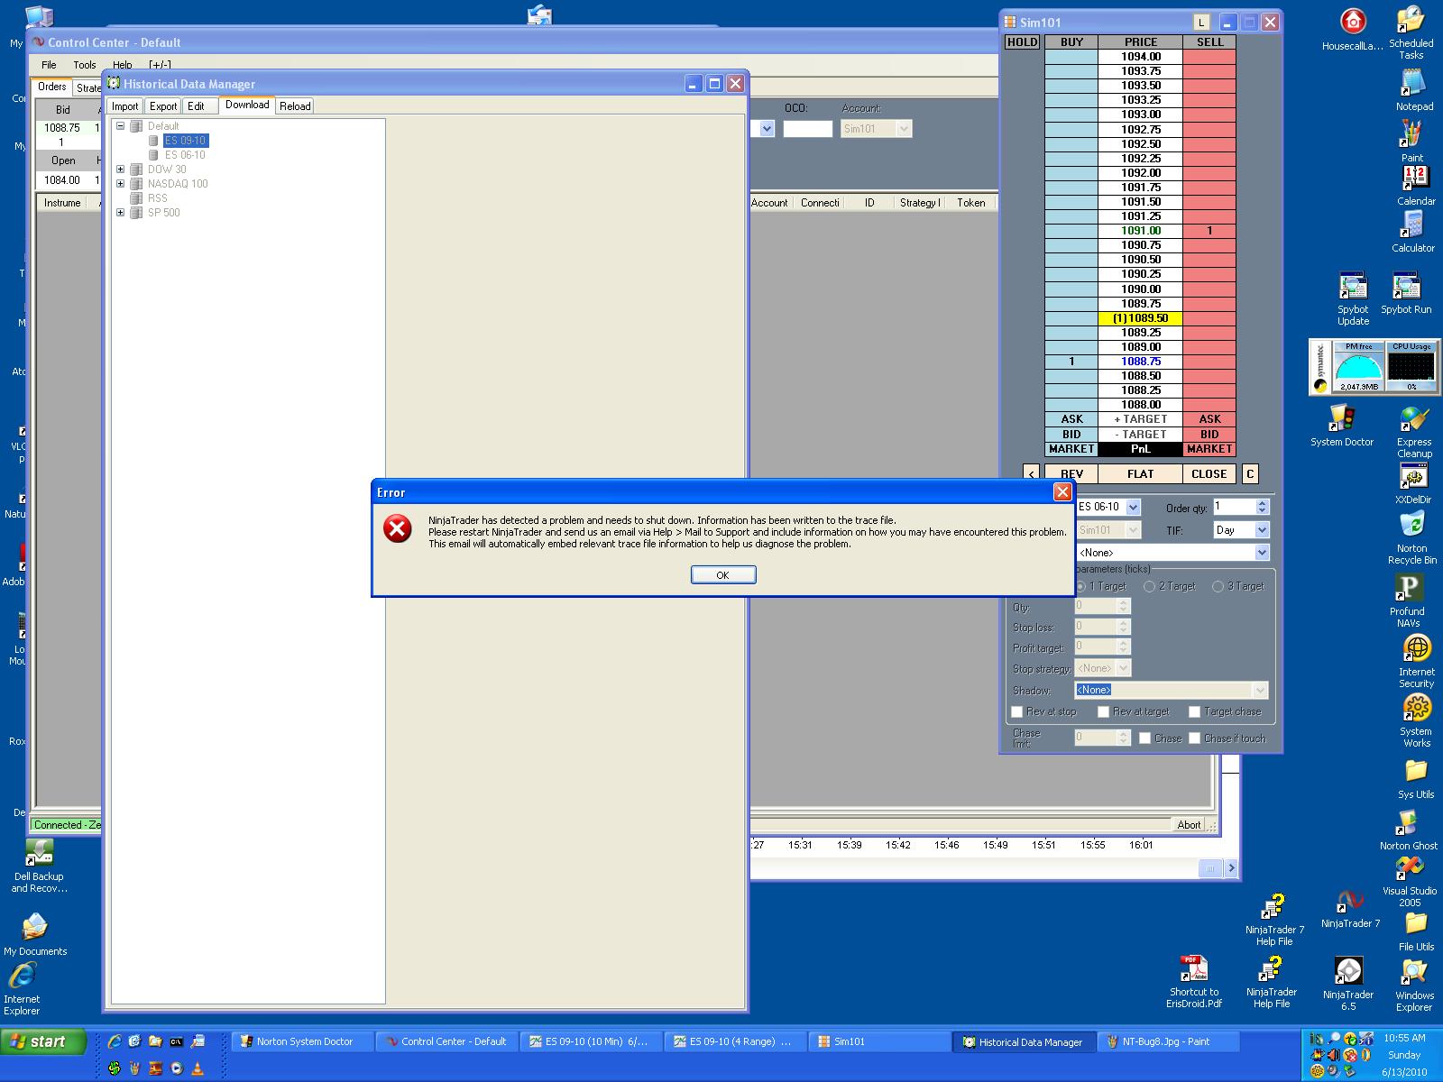Select the Dell Backup and Recovery icon
This screenshot has height=1082, width=1443.
pyautogui.click(x=39, y=867)
